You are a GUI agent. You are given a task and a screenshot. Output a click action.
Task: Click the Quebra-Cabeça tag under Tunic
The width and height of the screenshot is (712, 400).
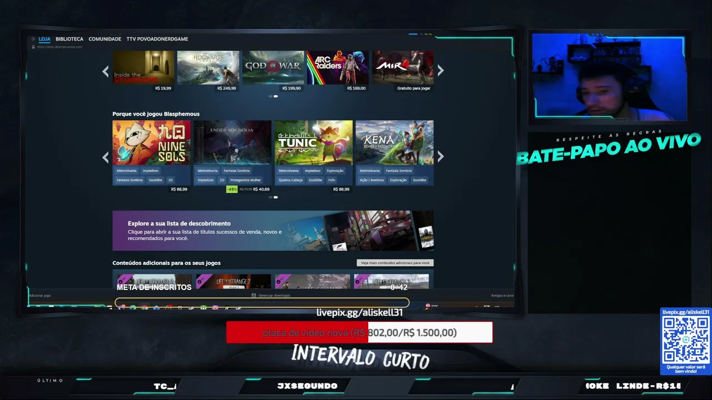coord(291,180)
